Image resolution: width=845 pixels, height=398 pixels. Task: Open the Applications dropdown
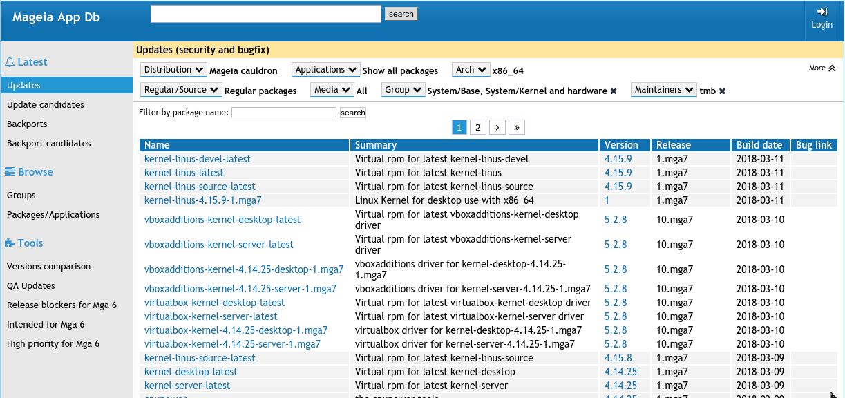[x=326, y=70]
